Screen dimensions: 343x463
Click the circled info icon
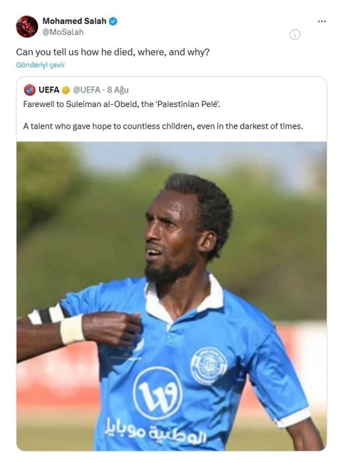click(295, 34)
